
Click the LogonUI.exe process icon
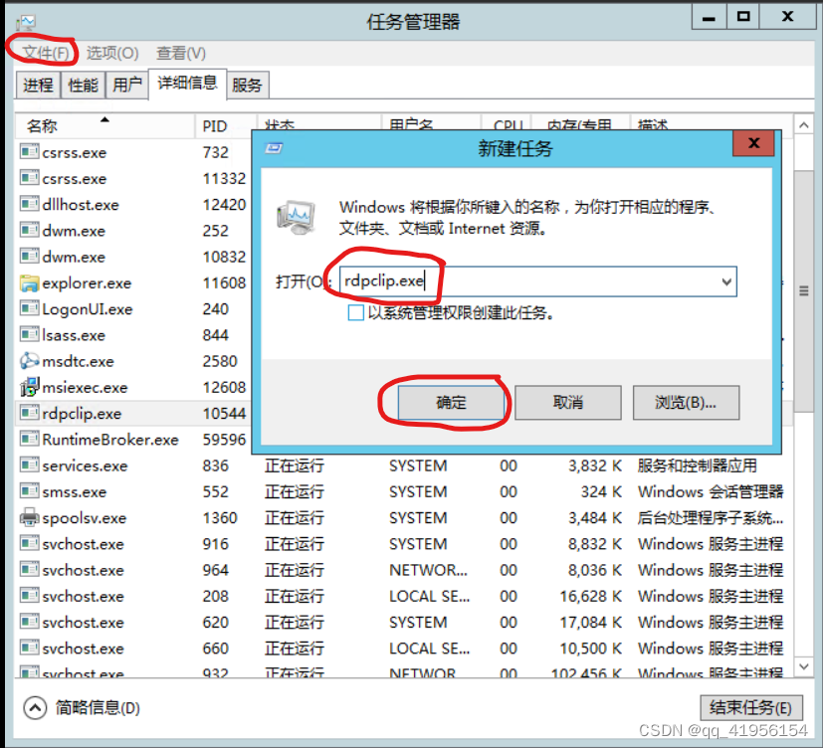[30, 308]
